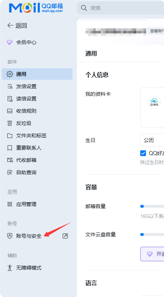Image resolution: width=164 pixels, height=297 pixels.
Task: Click the 生日 label
Action: [x=90, y=140]
